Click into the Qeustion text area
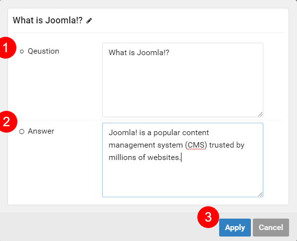The height and width of the screenshot is (241, 297). click(182, 80)
